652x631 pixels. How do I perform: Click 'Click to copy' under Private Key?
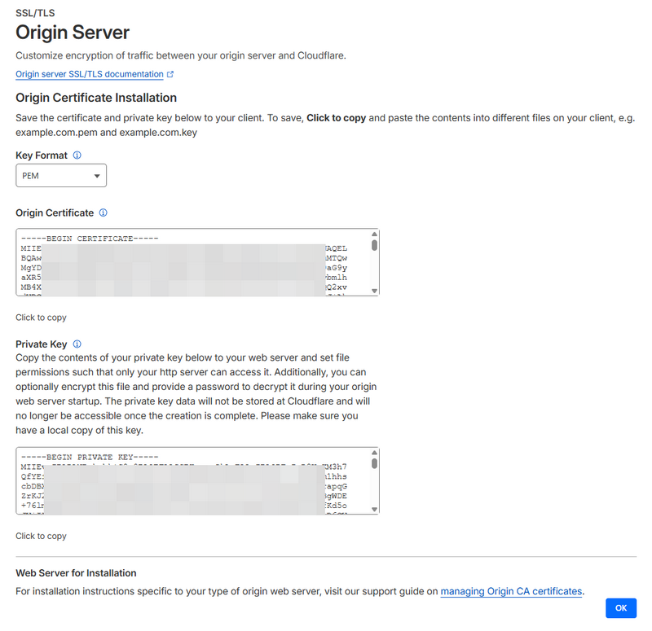tap(41, 536)
